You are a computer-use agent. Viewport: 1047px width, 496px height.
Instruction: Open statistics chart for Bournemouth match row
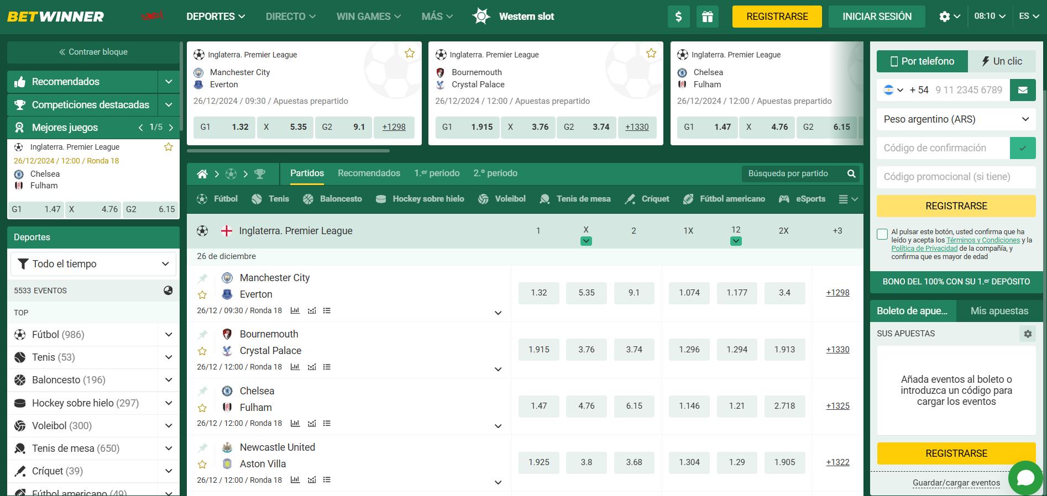(295, 367)
